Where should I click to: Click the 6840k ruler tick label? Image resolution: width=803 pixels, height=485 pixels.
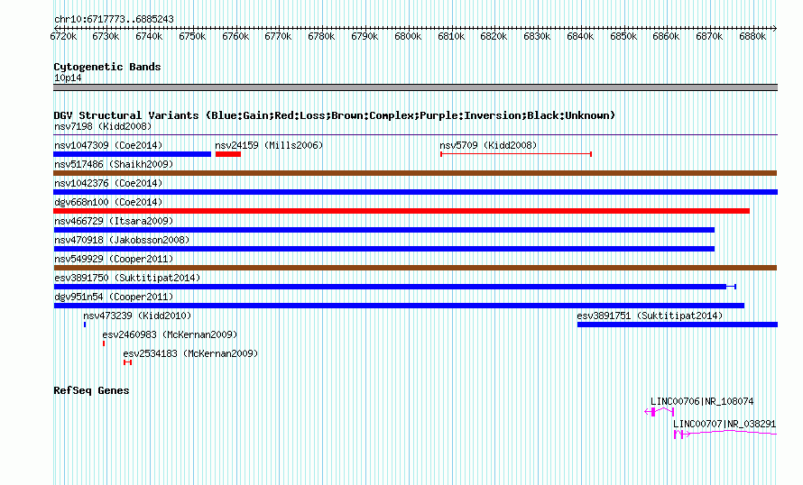coord(580,37)
